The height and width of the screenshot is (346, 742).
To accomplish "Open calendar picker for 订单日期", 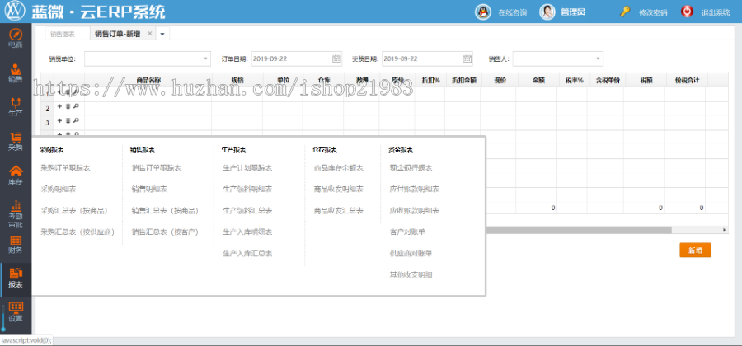I will tap(336, 59).
